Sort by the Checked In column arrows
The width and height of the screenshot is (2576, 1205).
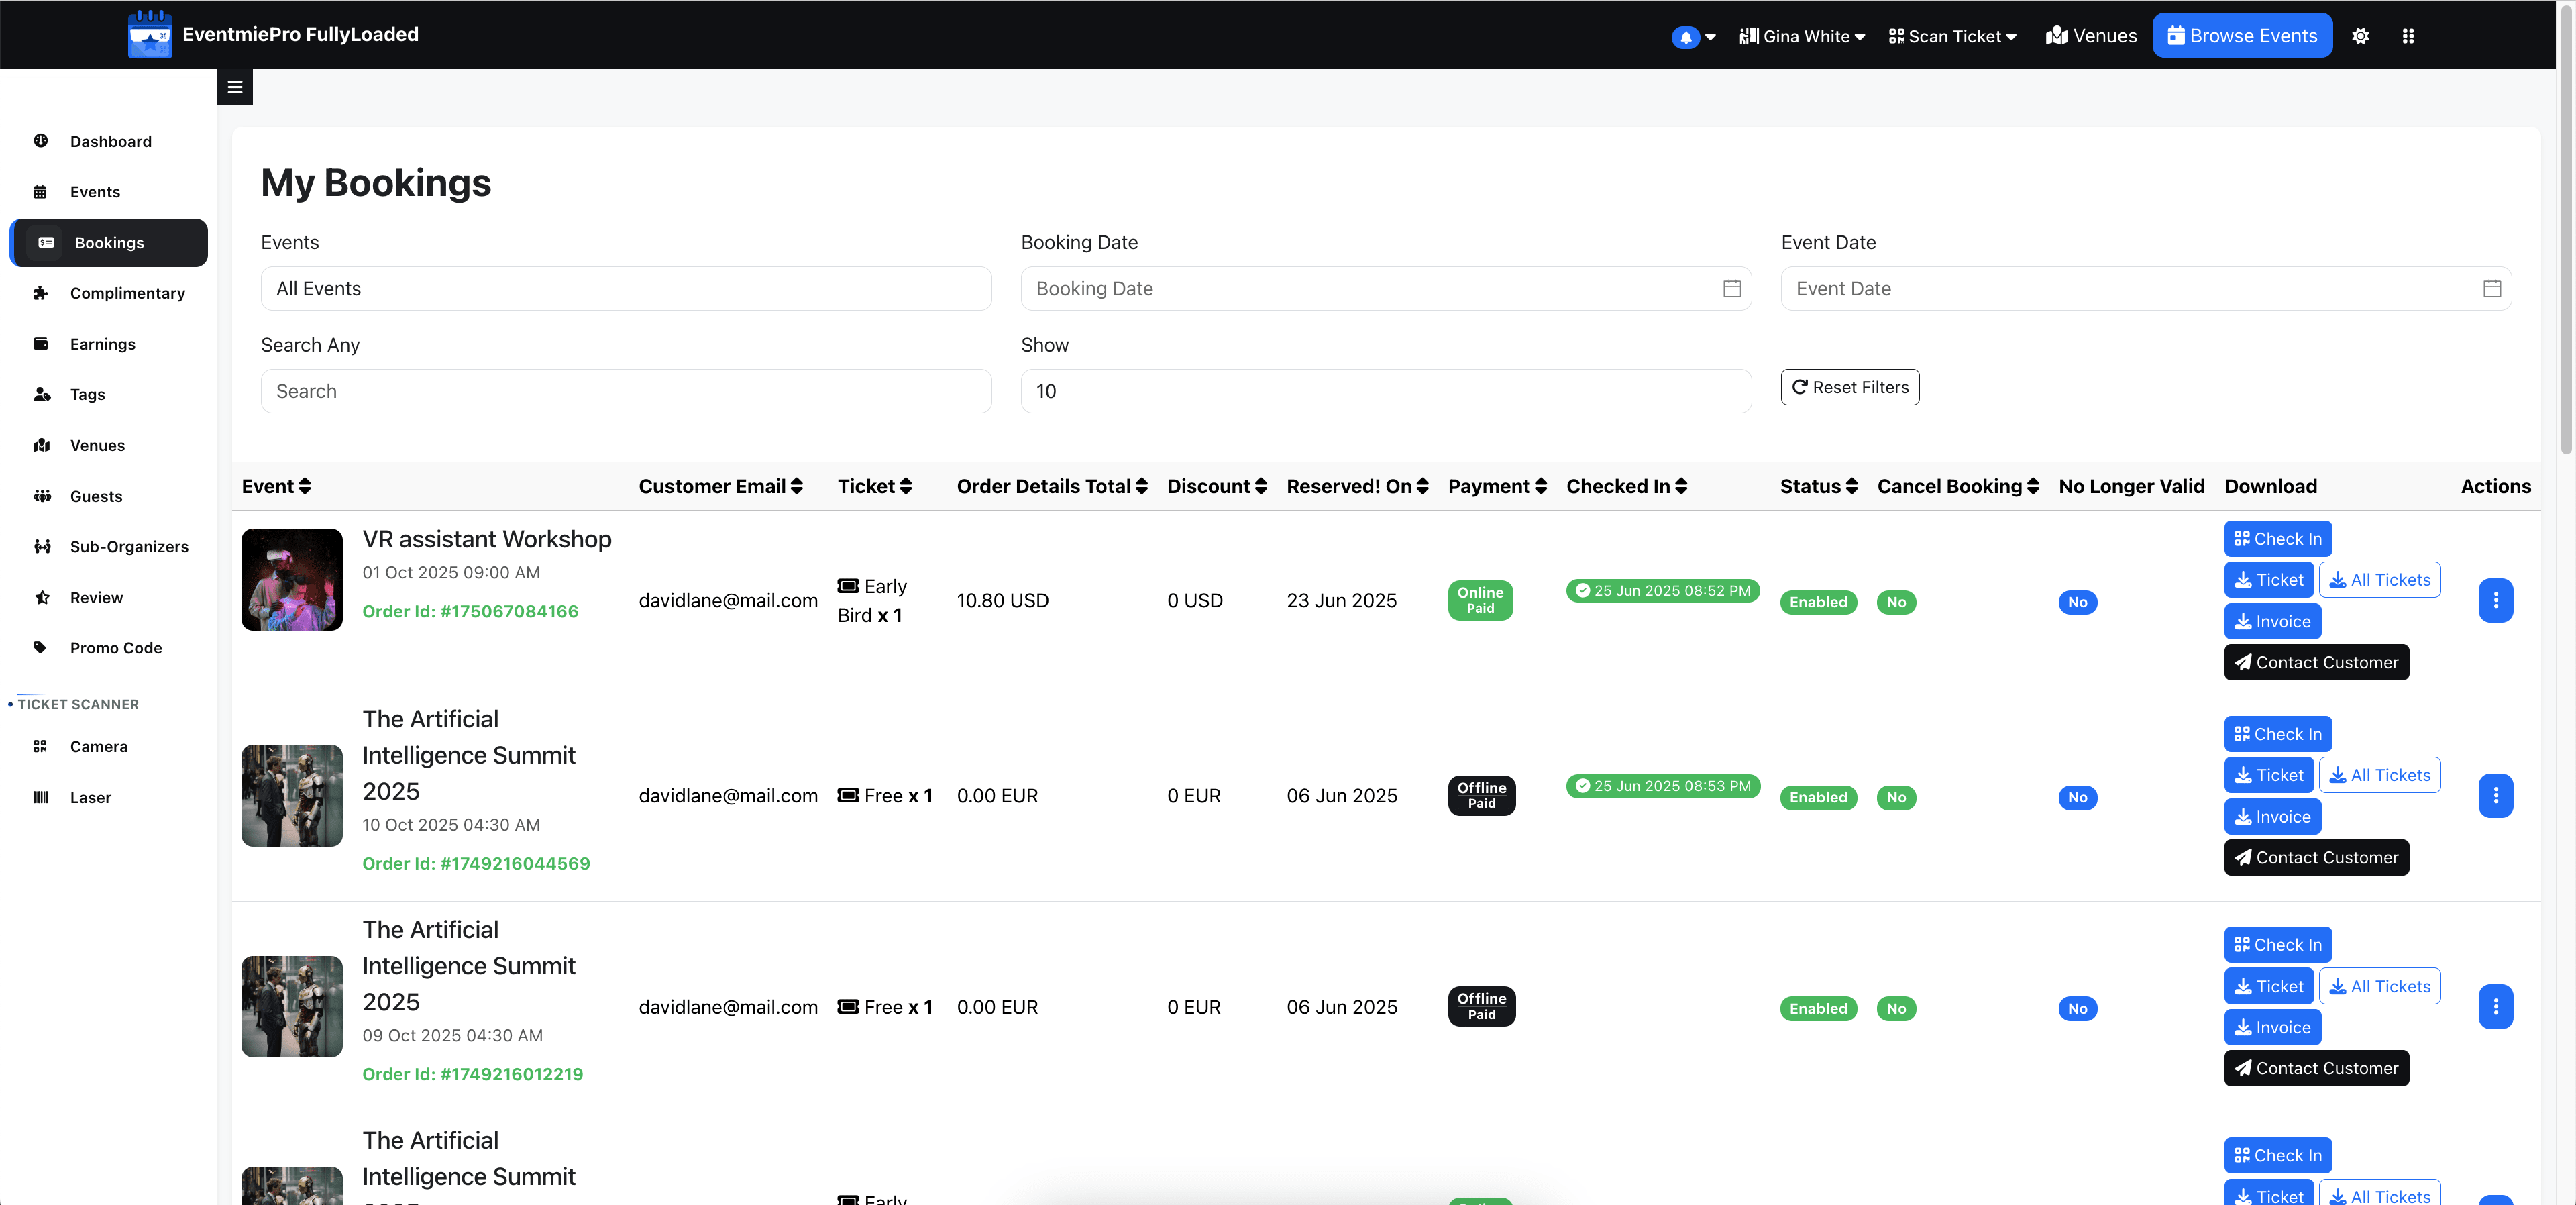1681,486
